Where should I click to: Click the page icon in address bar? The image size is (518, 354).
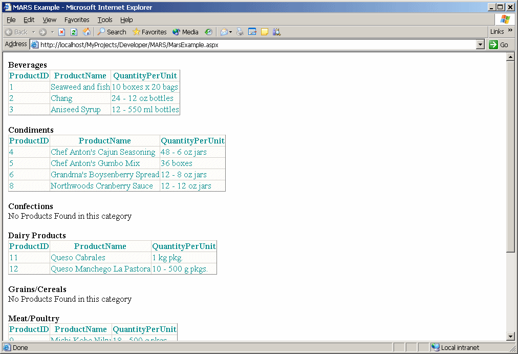[x=35, y=45]
